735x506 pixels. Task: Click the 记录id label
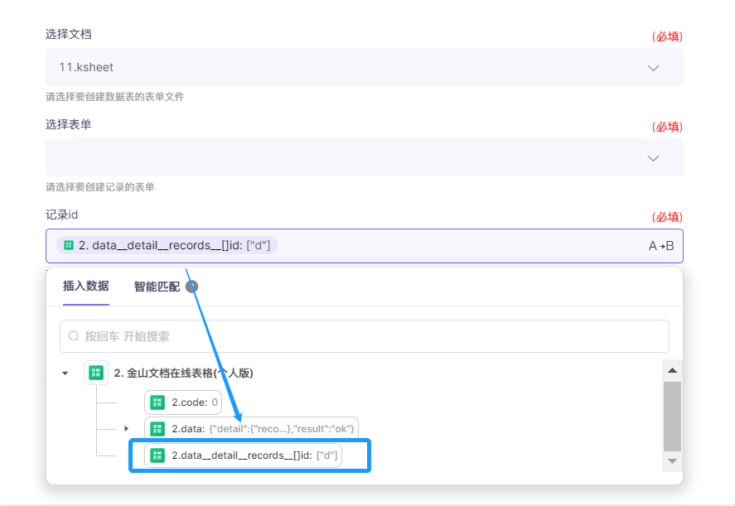(62, 215)
